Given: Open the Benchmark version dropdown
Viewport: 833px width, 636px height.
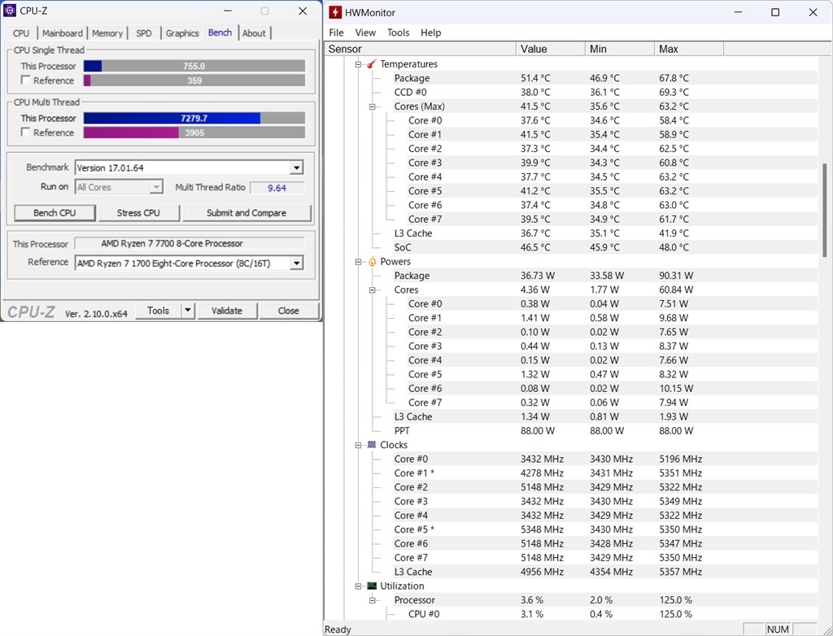Looking at the screenshot, I should pos(296,168).
